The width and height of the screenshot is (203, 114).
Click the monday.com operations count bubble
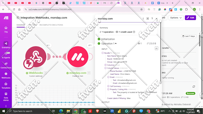[x=90, y=45]
